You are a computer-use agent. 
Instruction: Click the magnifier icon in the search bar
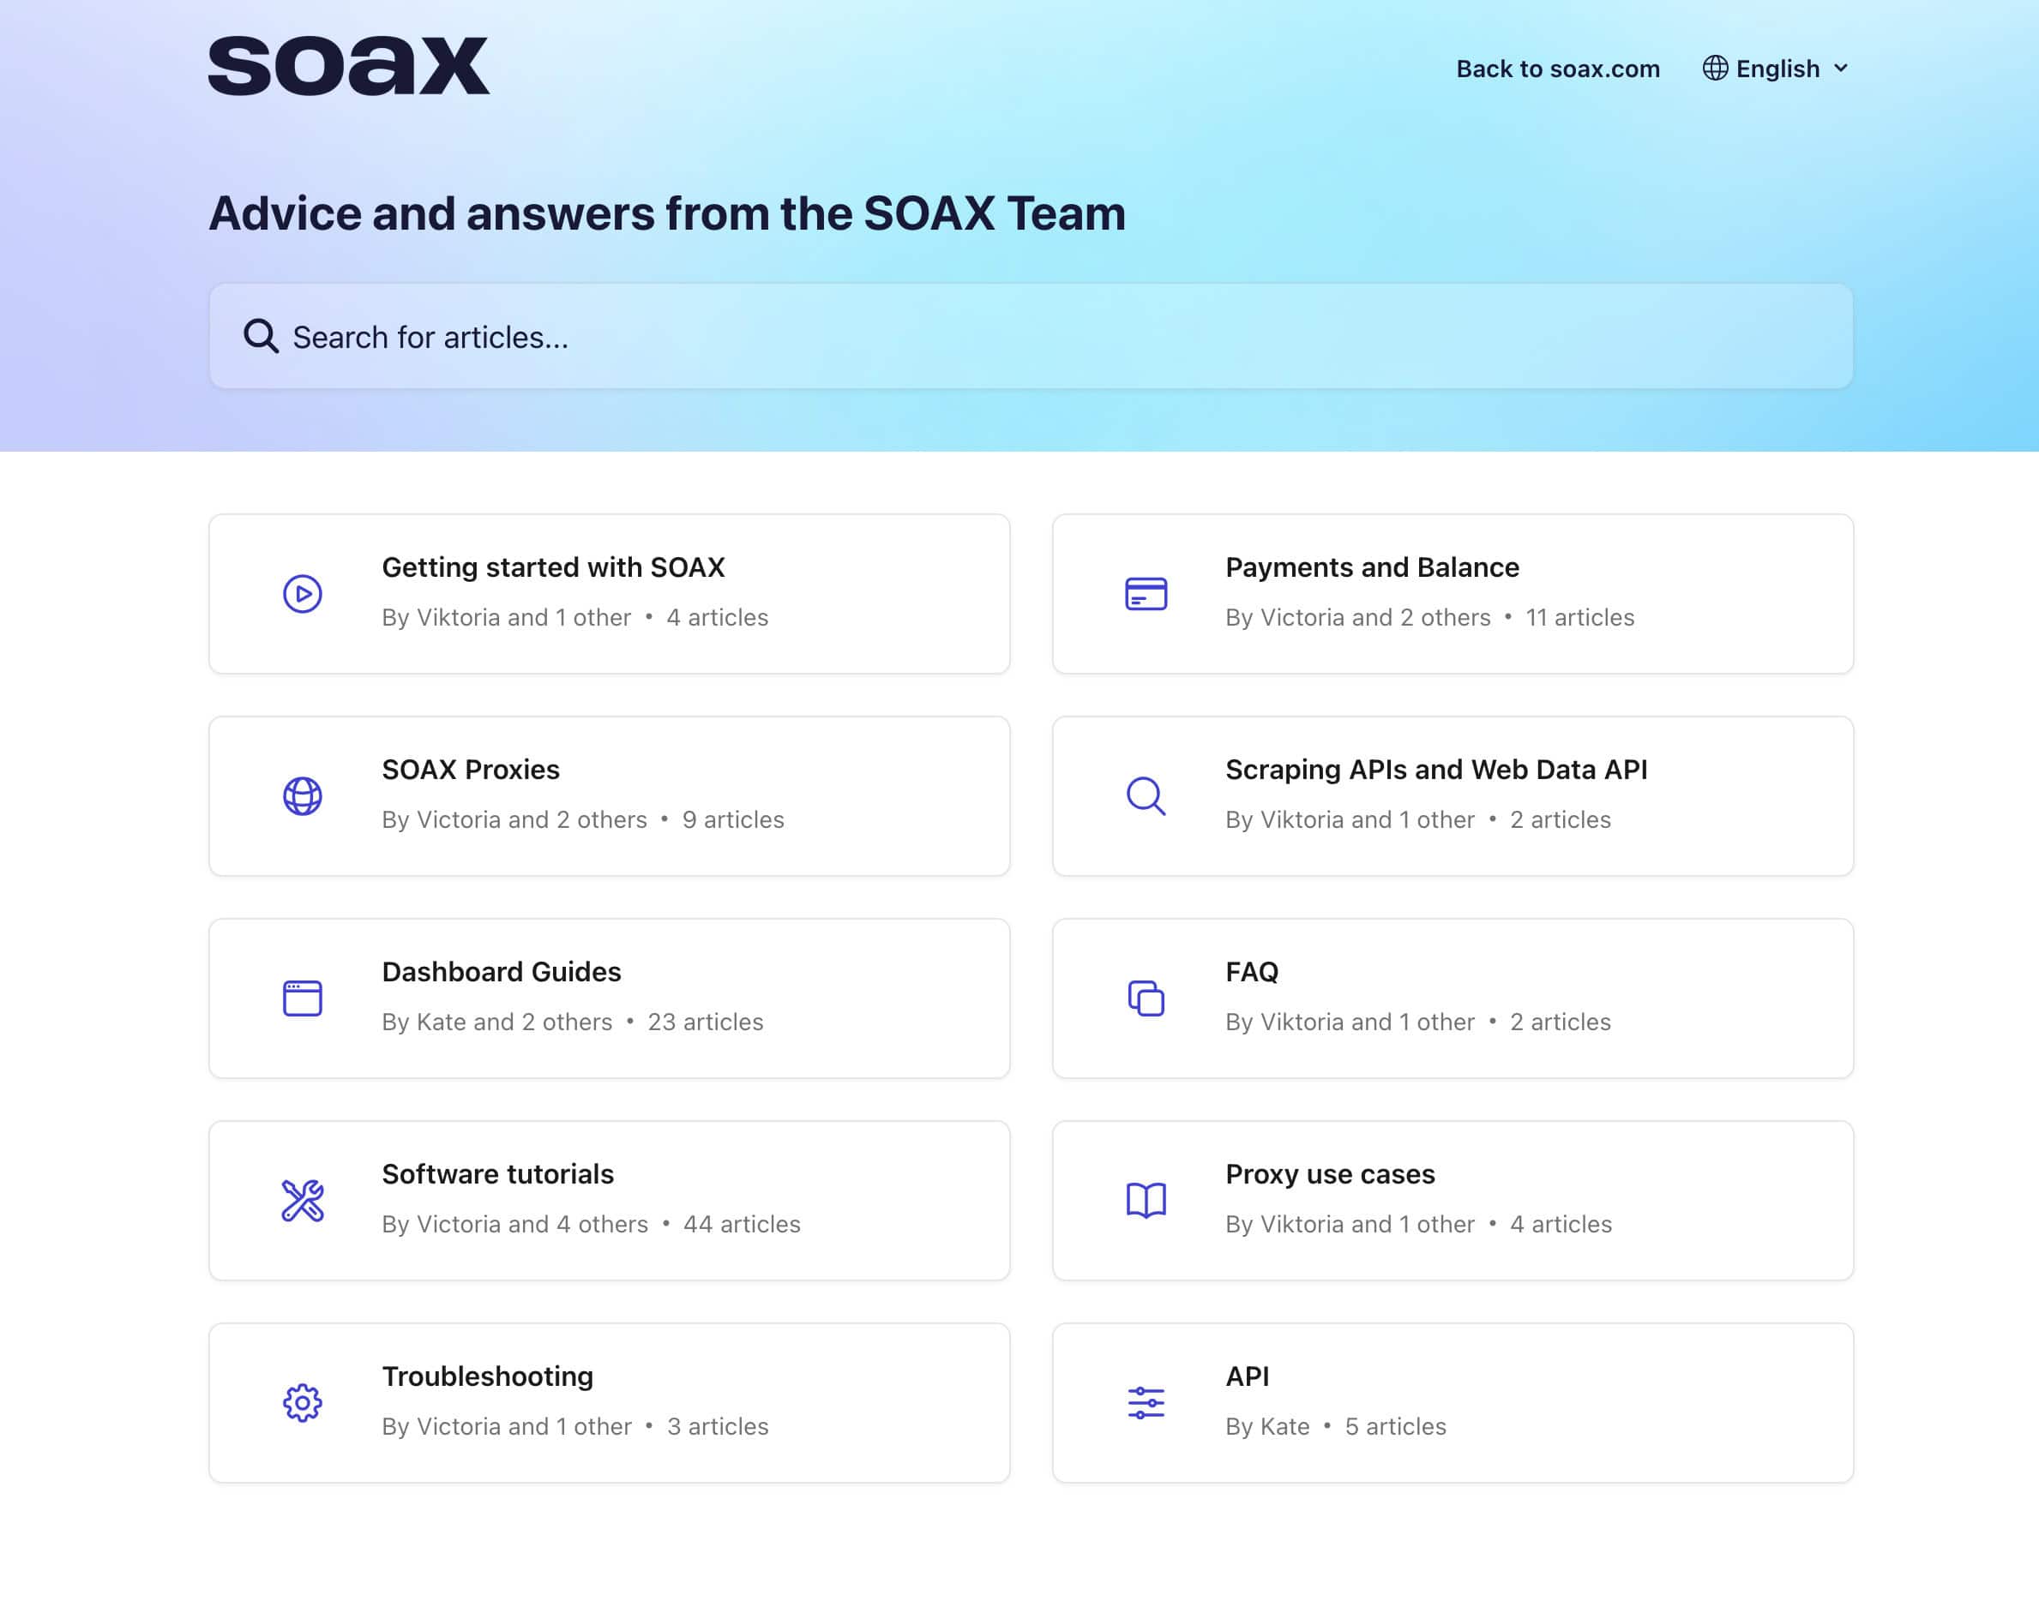coord(261,336)
